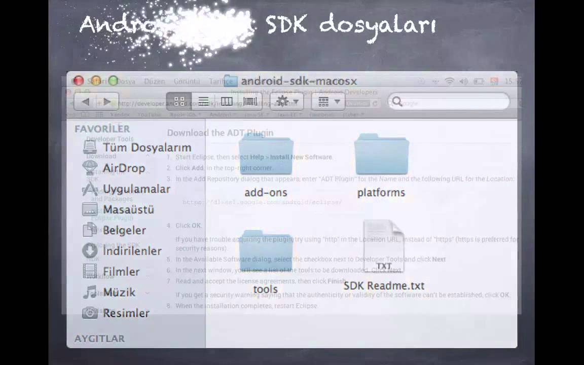The width and height of the screenshot is (584, 365).
Task: Click the AirDrop parachute icon
Action: coord(90,168)
